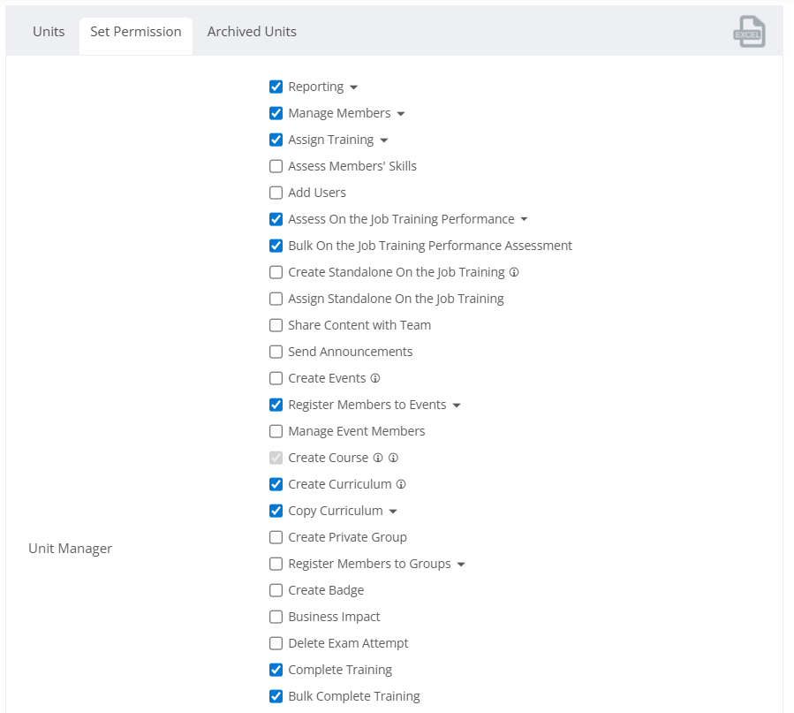Switch to the Units tab
Image resolution: width=794 pixels, height=713 pixels.
(x=49, y=32)
